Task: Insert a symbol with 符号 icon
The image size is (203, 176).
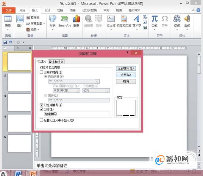Action: 165,21
